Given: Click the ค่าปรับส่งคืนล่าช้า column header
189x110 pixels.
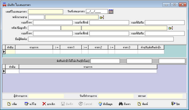Looking at the screenshot, I should point(151,48).
